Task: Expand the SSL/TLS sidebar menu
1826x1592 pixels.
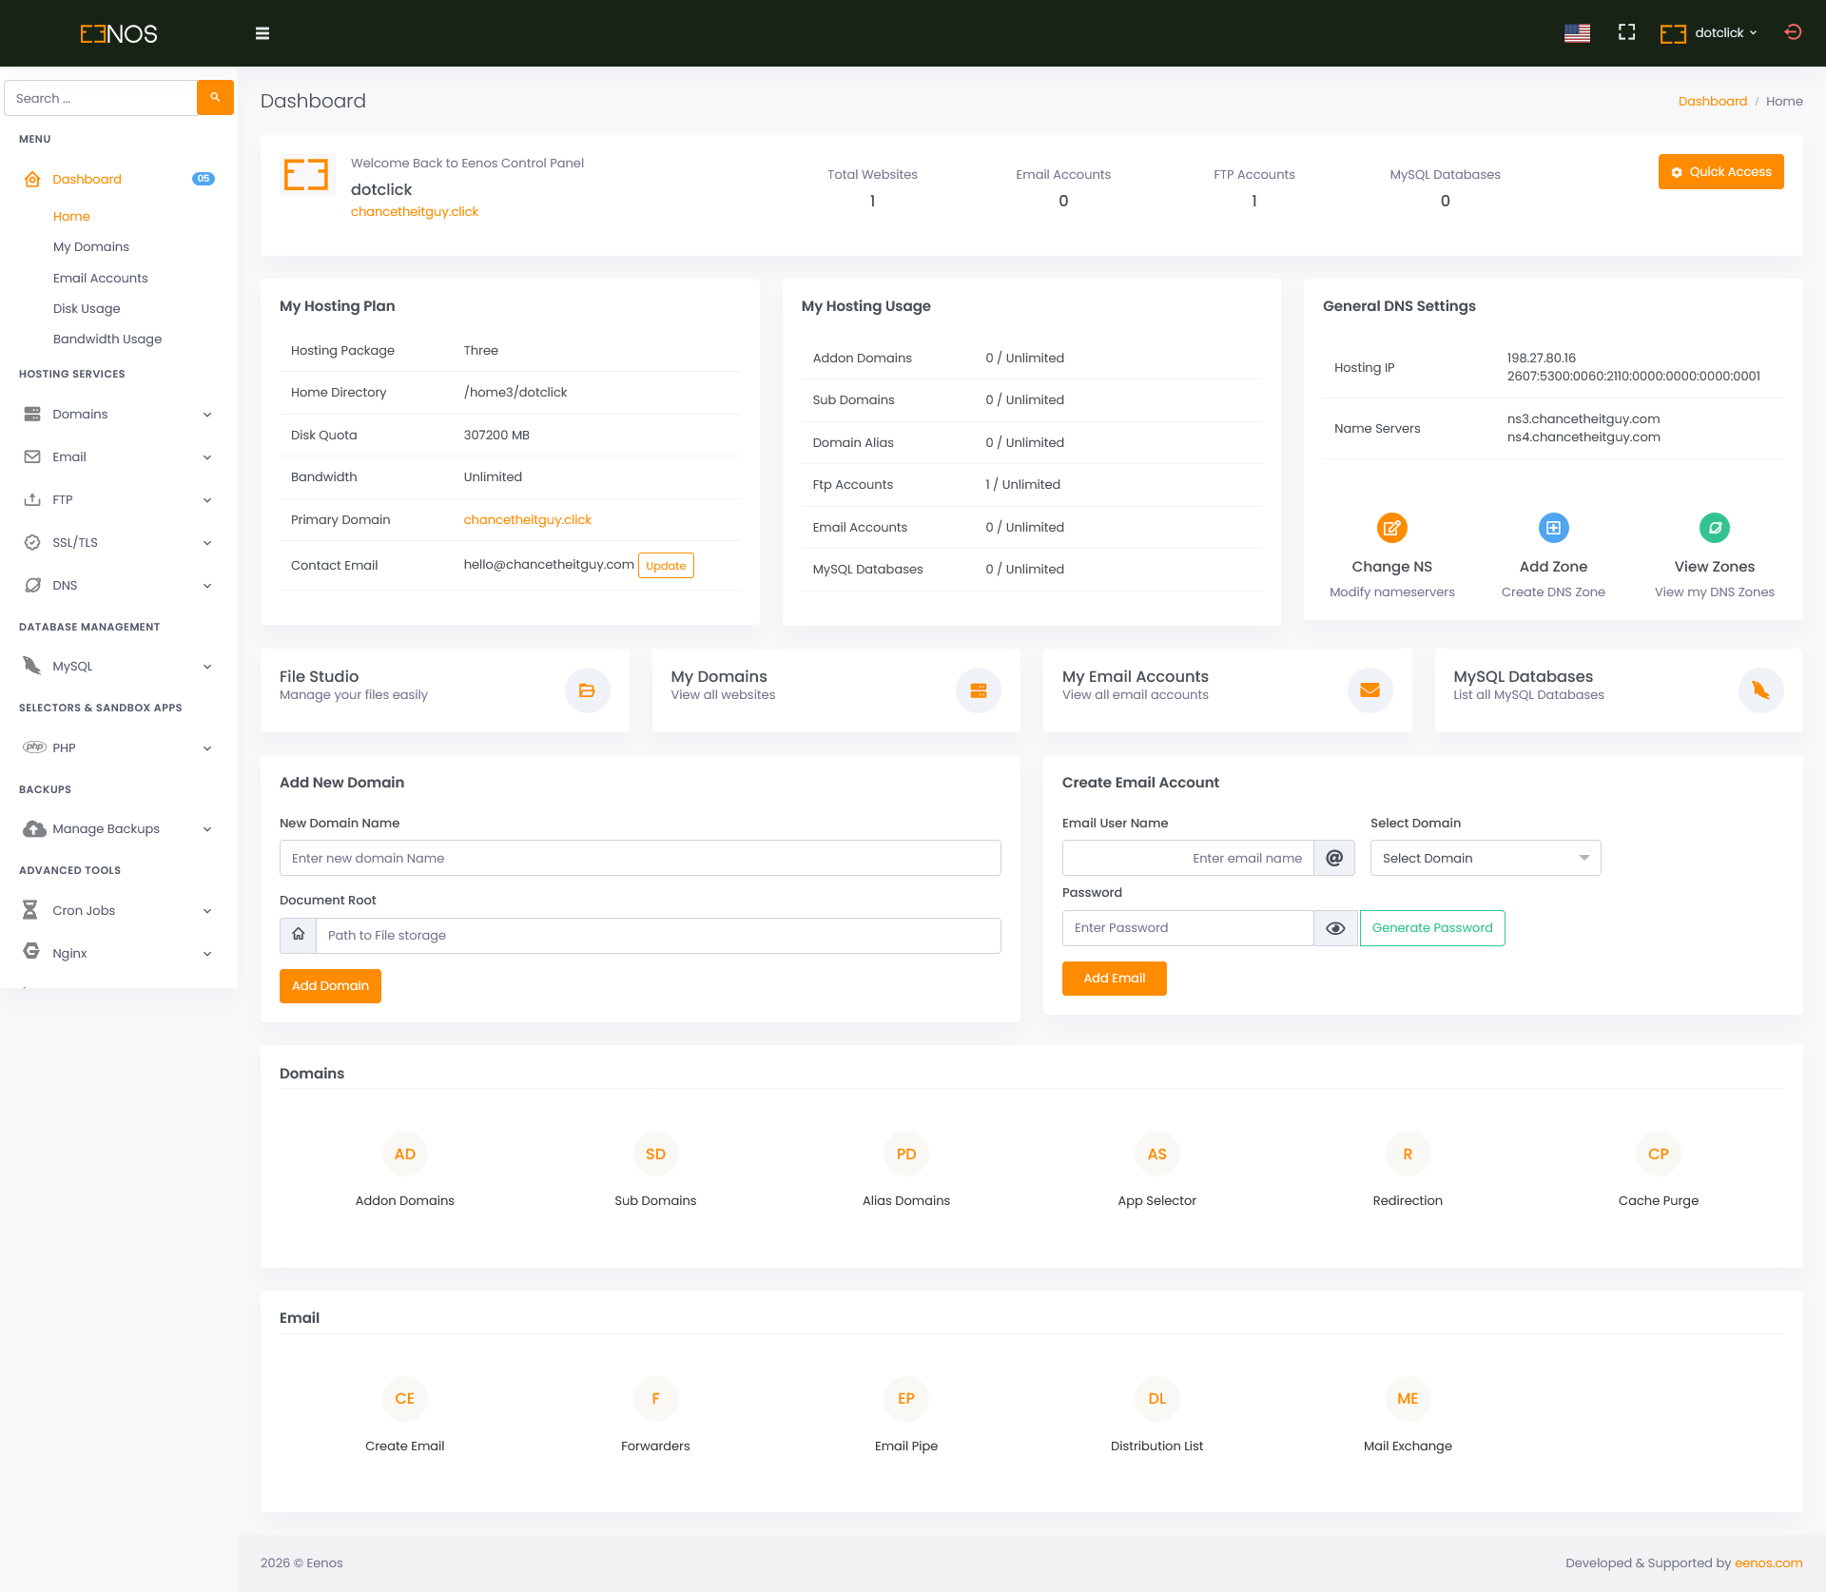Action: 119,543
